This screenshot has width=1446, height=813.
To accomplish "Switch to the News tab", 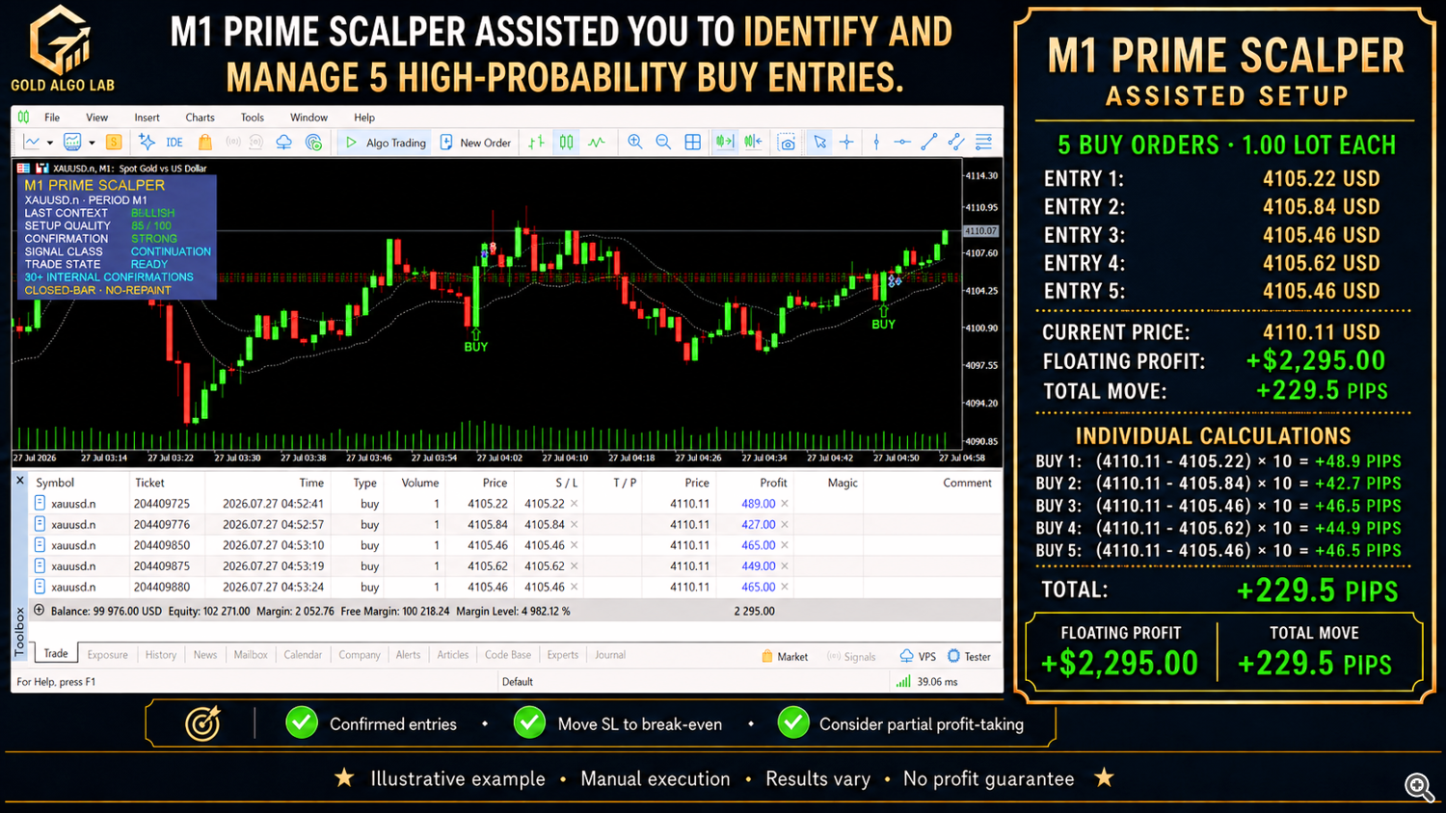I will [205, 655].
